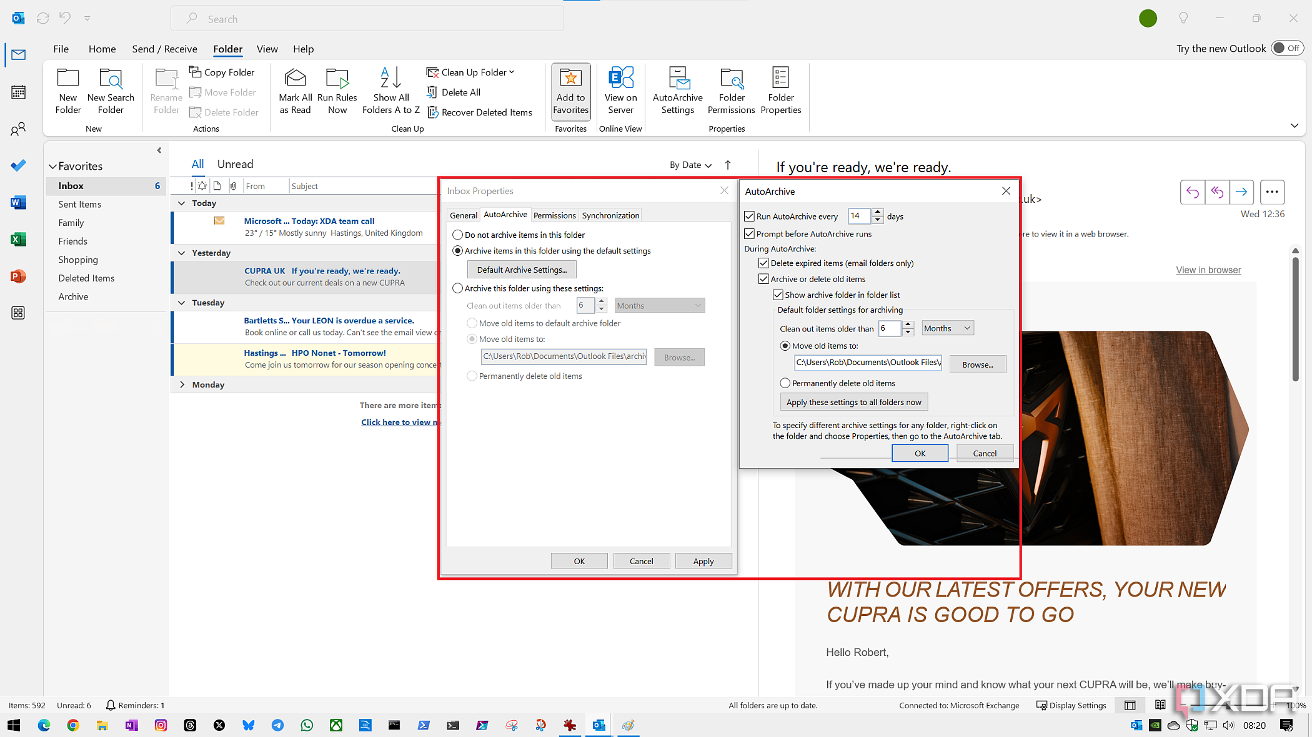Viewport: 1312px width, 737px height.
Task: Click Forward arrow in reading pane
Action: coord(1241,192)
